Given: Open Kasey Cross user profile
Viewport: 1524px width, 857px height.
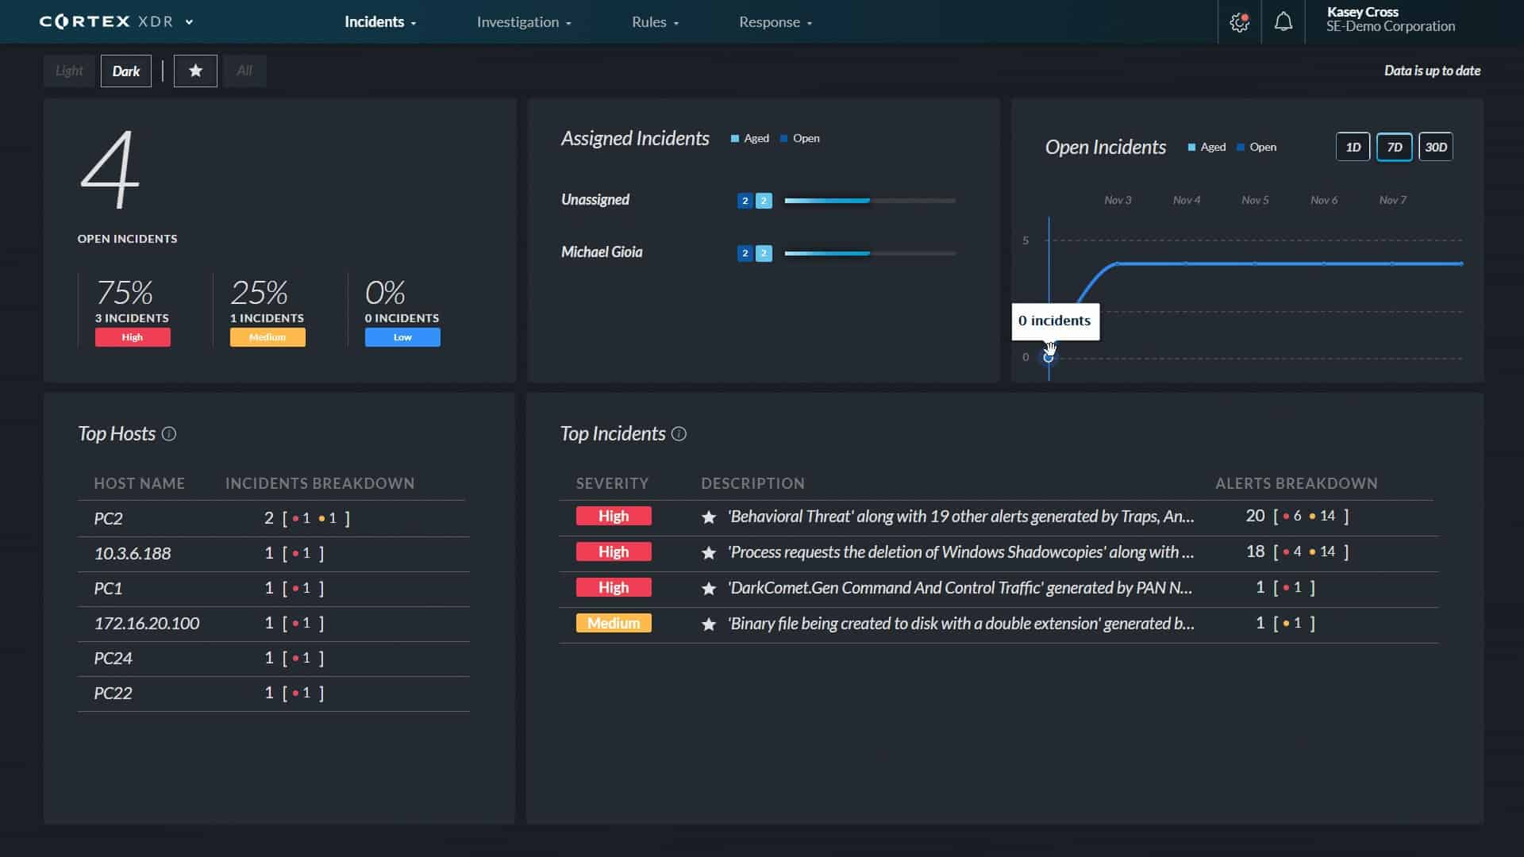Looking at the screenshot, I should pyautogui.click(x=1390, y=19).
